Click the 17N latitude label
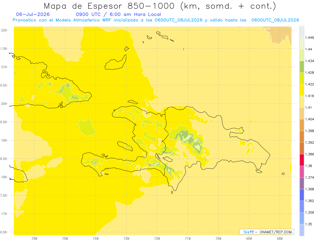 coord(4,214)
